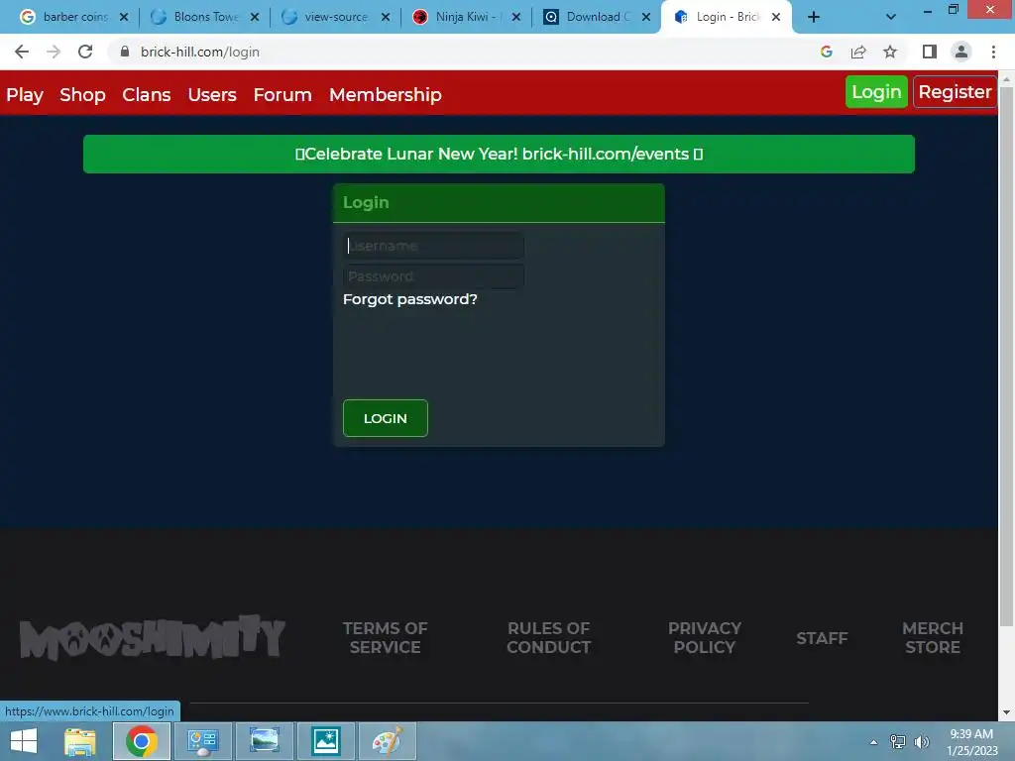This screenshot has width=1015, height=761.
Task: Click the scrollbar down arrow
Action: [x=1006, y=712]
